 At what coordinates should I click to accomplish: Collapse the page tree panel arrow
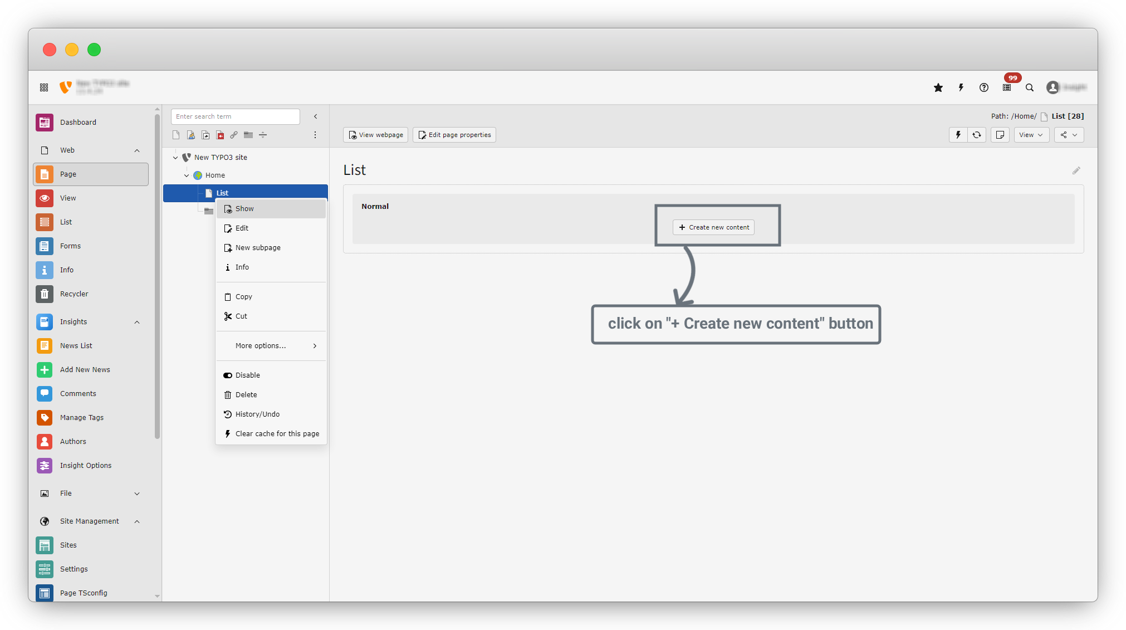[316, 116]
